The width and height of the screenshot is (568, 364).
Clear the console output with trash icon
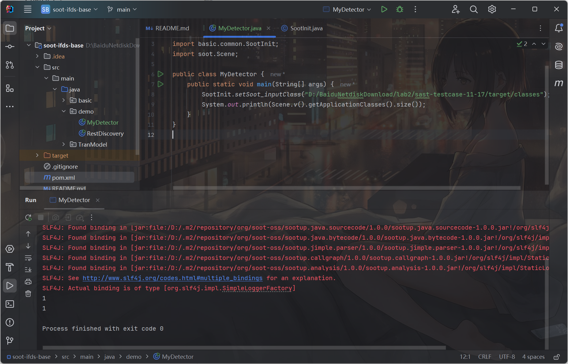[28, 294]
